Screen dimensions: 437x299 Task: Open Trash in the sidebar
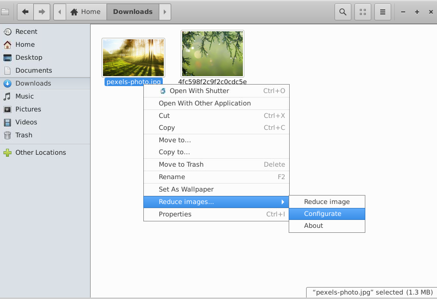45,135
